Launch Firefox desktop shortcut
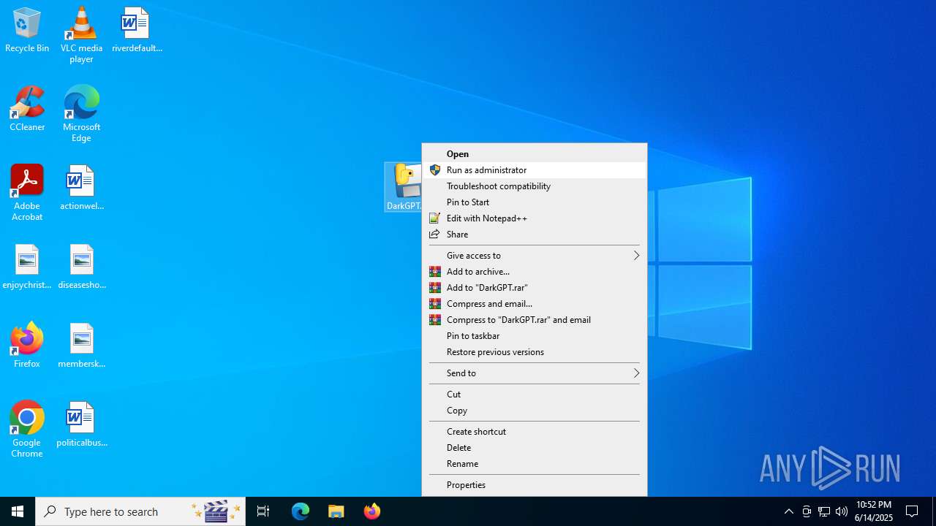 click(x=27, y=345)
